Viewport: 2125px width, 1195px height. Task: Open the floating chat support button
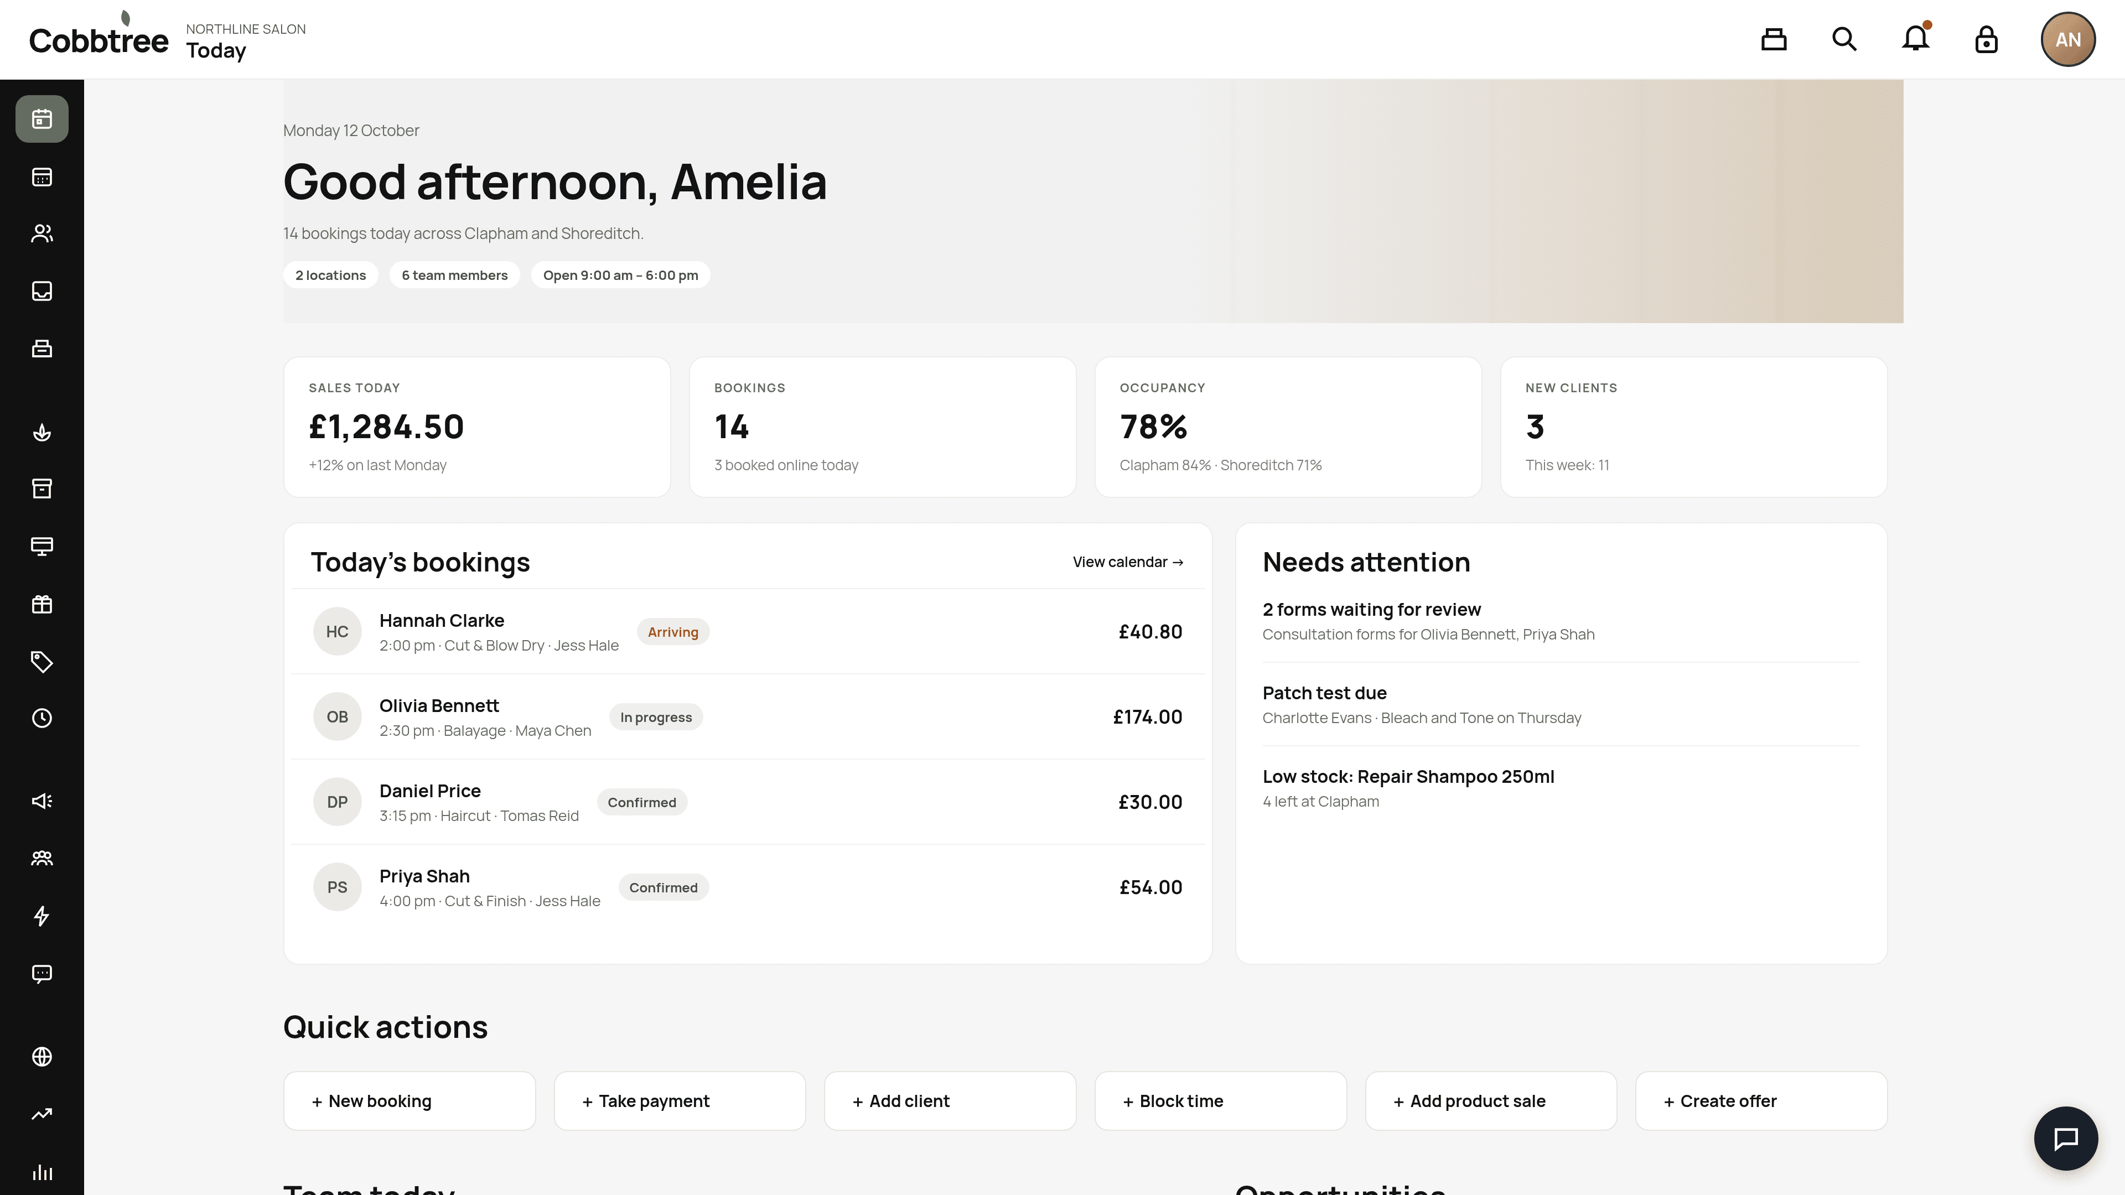pyautogui.click(x=2066, y=1138)
